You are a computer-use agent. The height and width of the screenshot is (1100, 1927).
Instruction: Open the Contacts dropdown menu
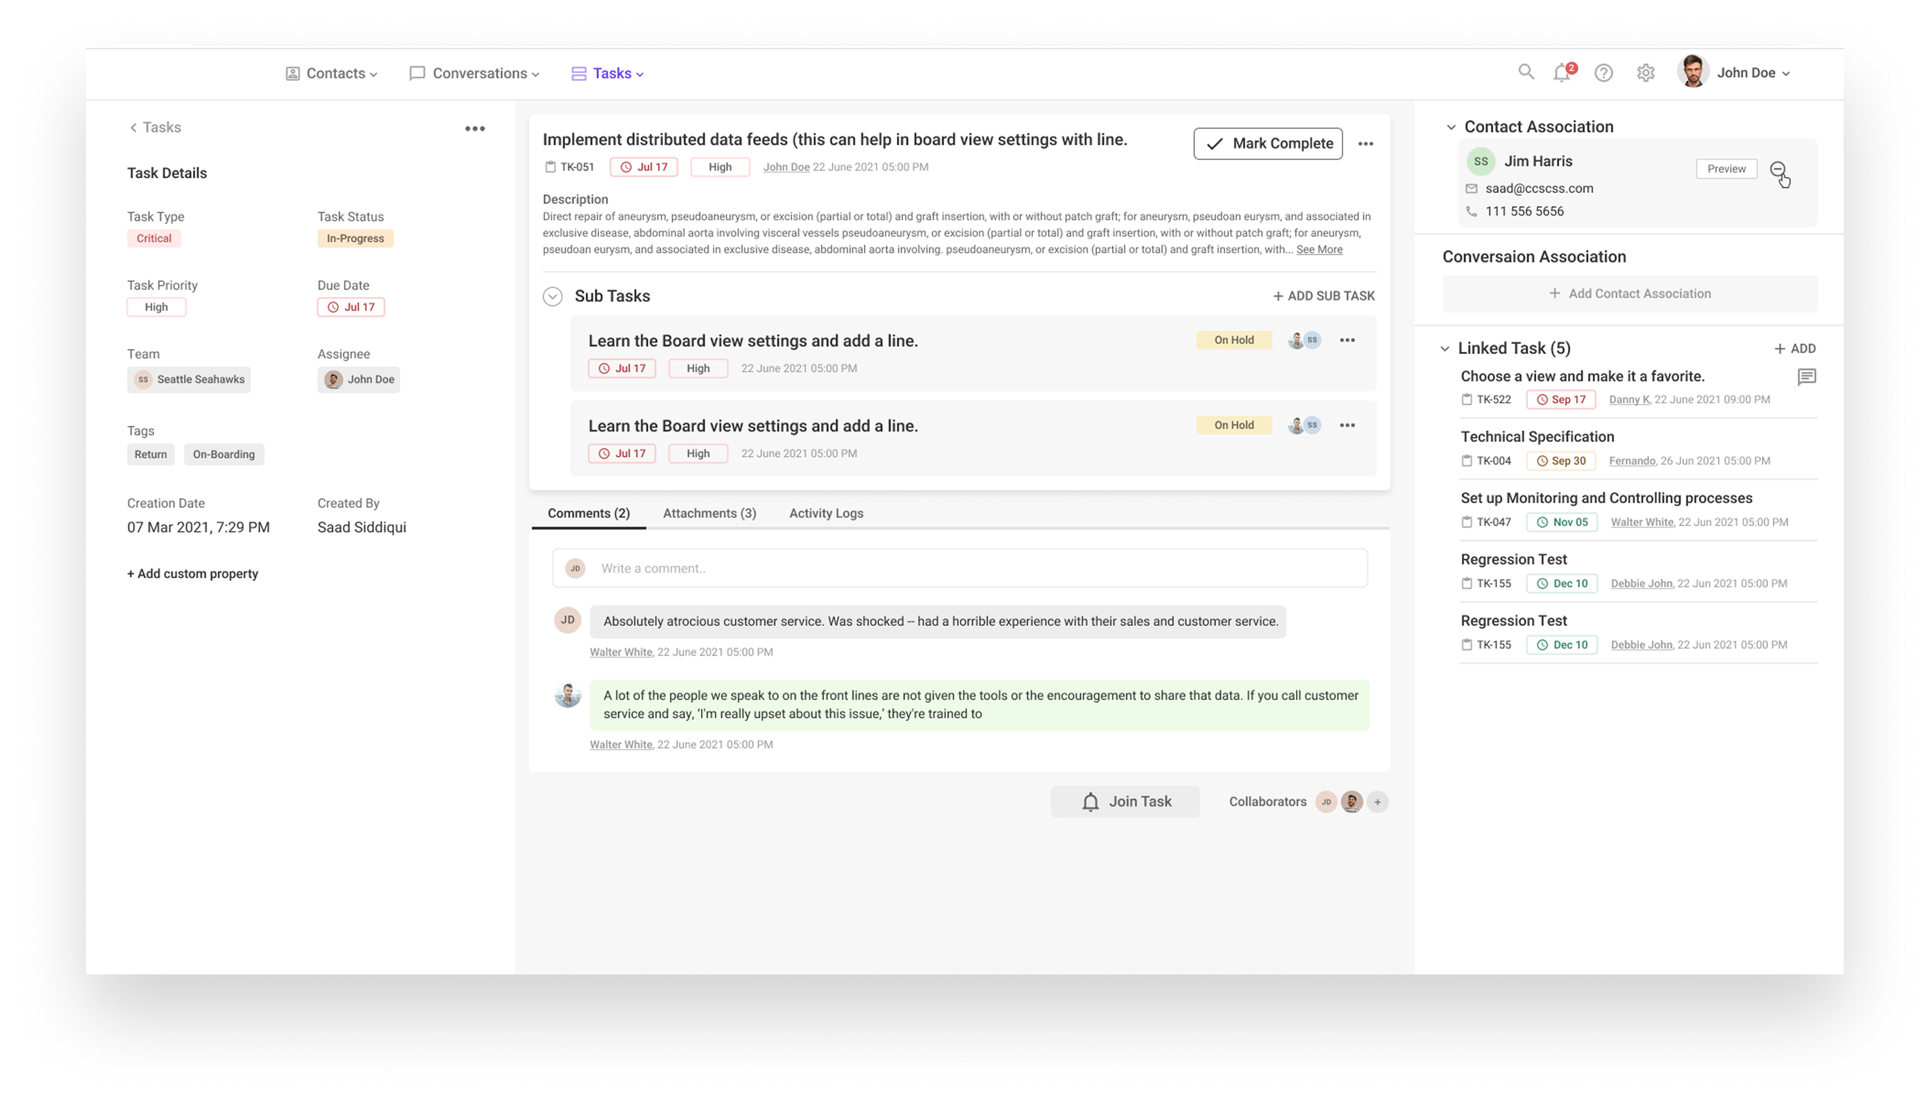pyautogui.click(x=331, y=74)
